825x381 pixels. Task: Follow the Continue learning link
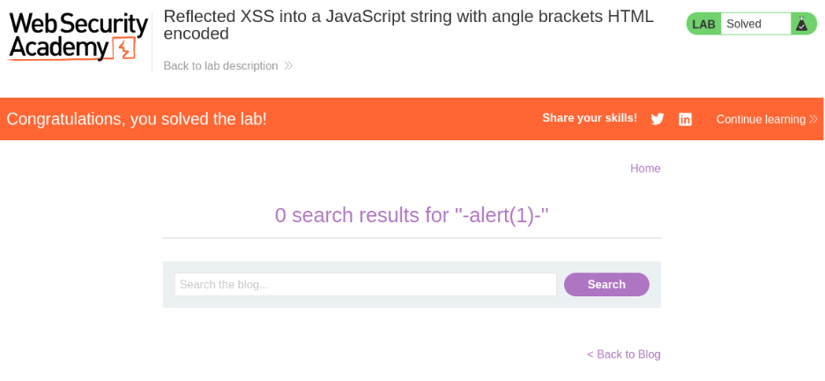[760, 119]
